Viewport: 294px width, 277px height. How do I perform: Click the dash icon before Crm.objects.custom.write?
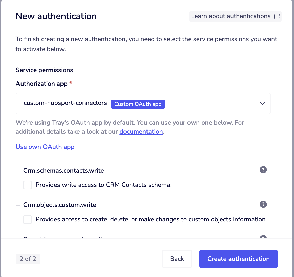click(x=18, y=205)
